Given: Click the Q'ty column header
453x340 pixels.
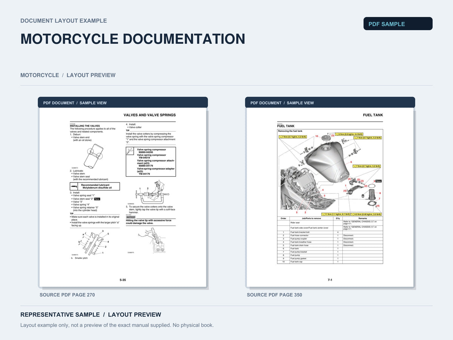Looking at the screenshot, I should tap(337, 218).
